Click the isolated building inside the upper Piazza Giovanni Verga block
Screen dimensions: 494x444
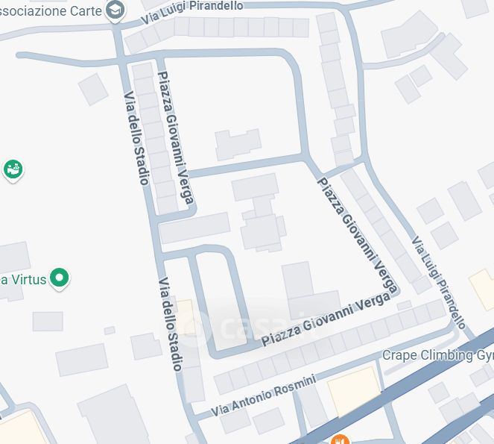pos(238,144)
